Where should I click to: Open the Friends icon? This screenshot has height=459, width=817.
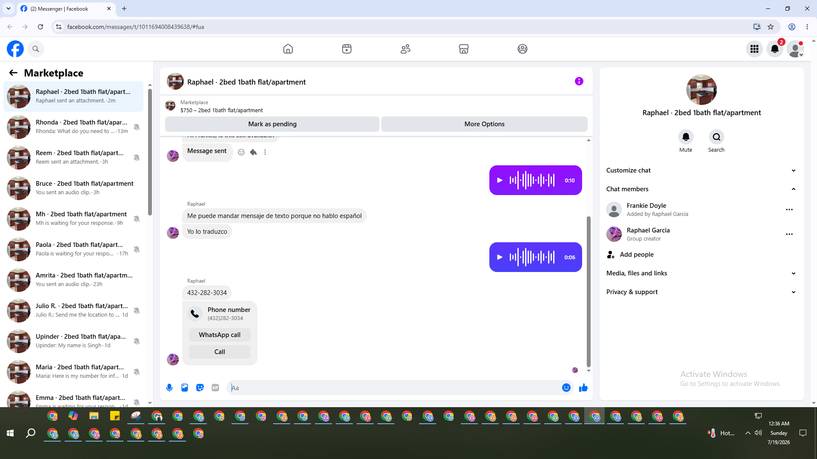(x=406, y=49)
